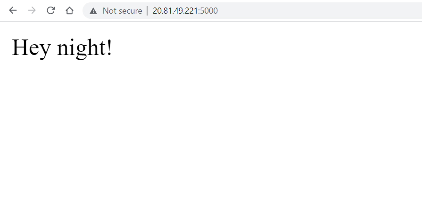The image size is (422, 221).
Task: Click the :5000 port in URL
Action: 208,11
